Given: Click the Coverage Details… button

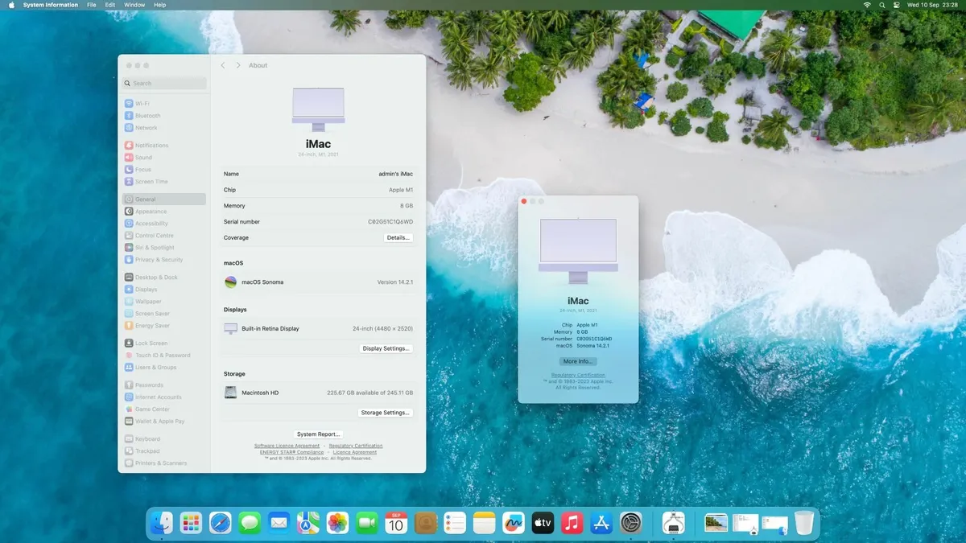Looking at the screenshot, I should (x=398, y=238).
